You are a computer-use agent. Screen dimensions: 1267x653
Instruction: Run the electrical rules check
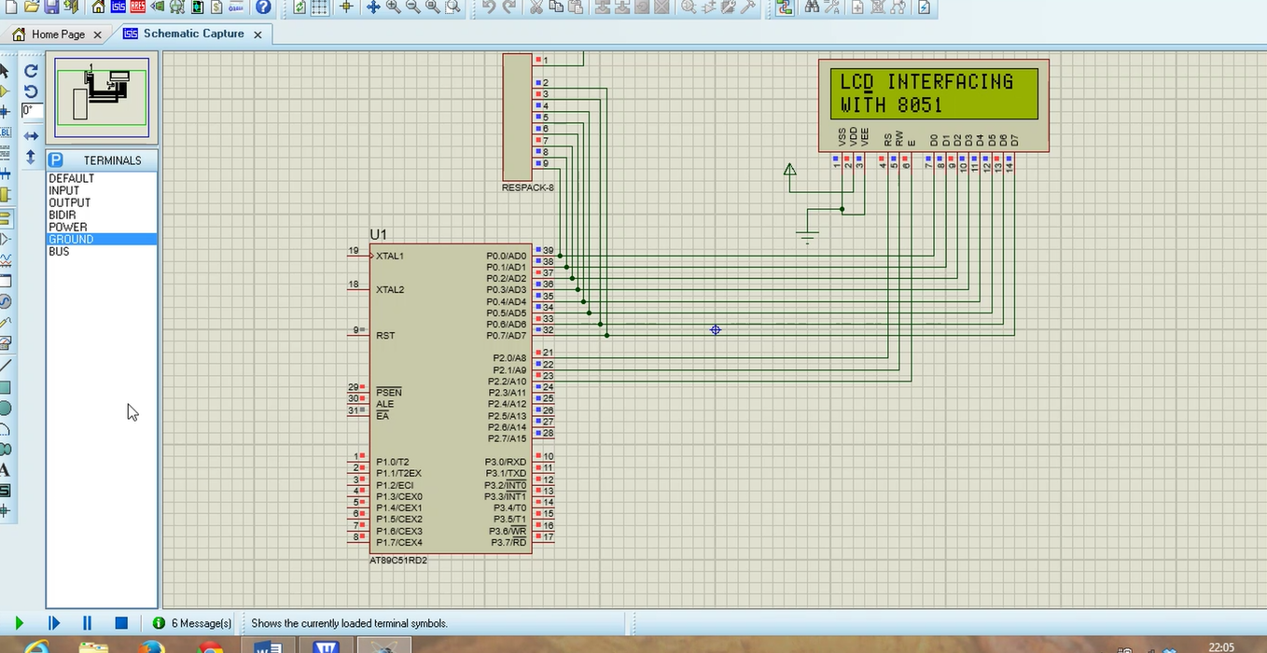[x=925, y=8]
